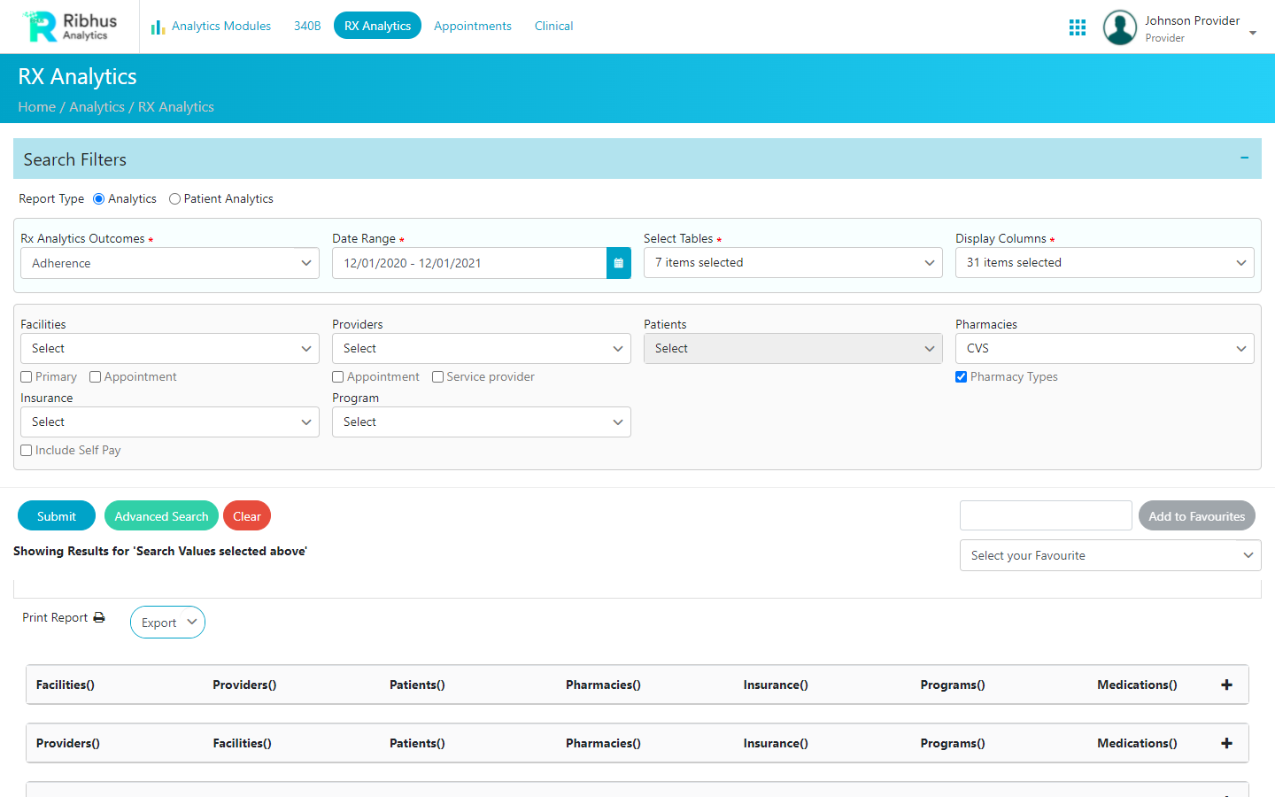The image size is (1275, 797).
Task: Select the Patient Analytics radio button
Action: click(x=174, y=199)
